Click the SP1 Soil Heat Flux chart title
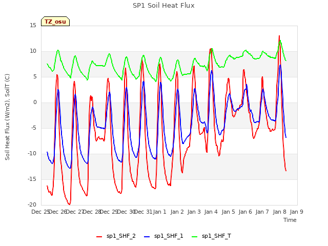328x246 pixels. [163, 6]
